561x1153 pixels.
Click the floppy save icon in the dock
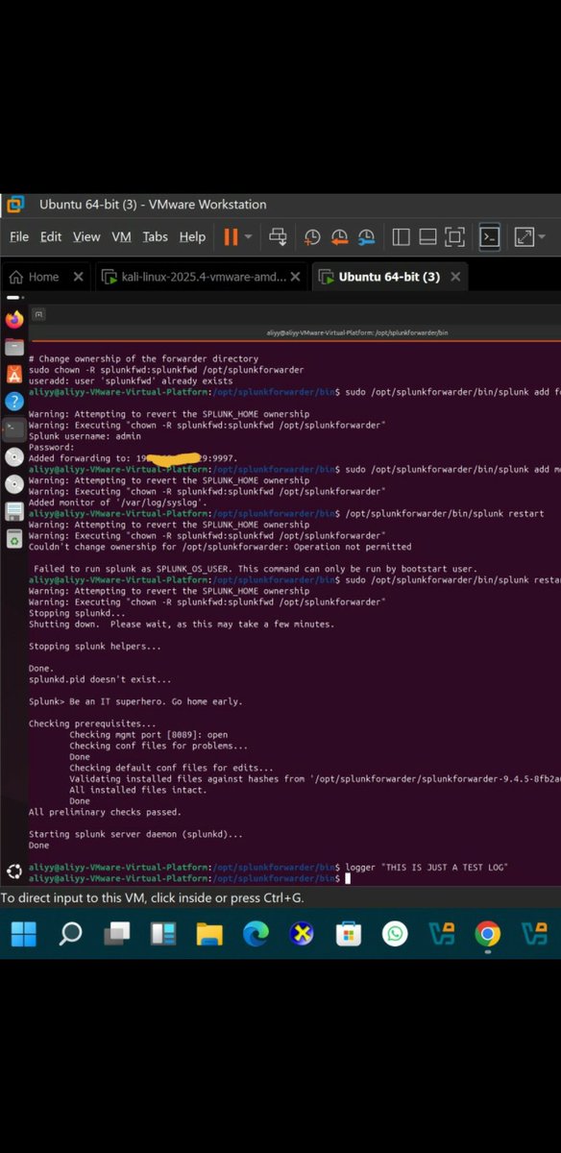point(14,511)
